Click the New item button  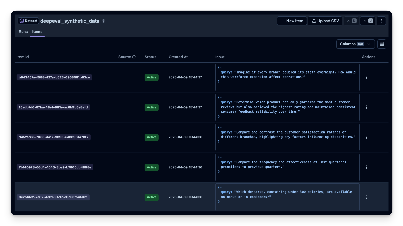(x=292, y=21)
